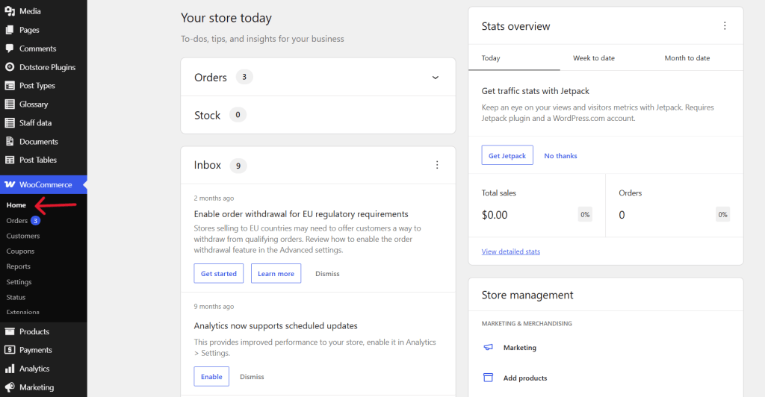Open WooCommerce Orders submenu item
This screenshot has width=765, height=397.
[x=17, y=221]
